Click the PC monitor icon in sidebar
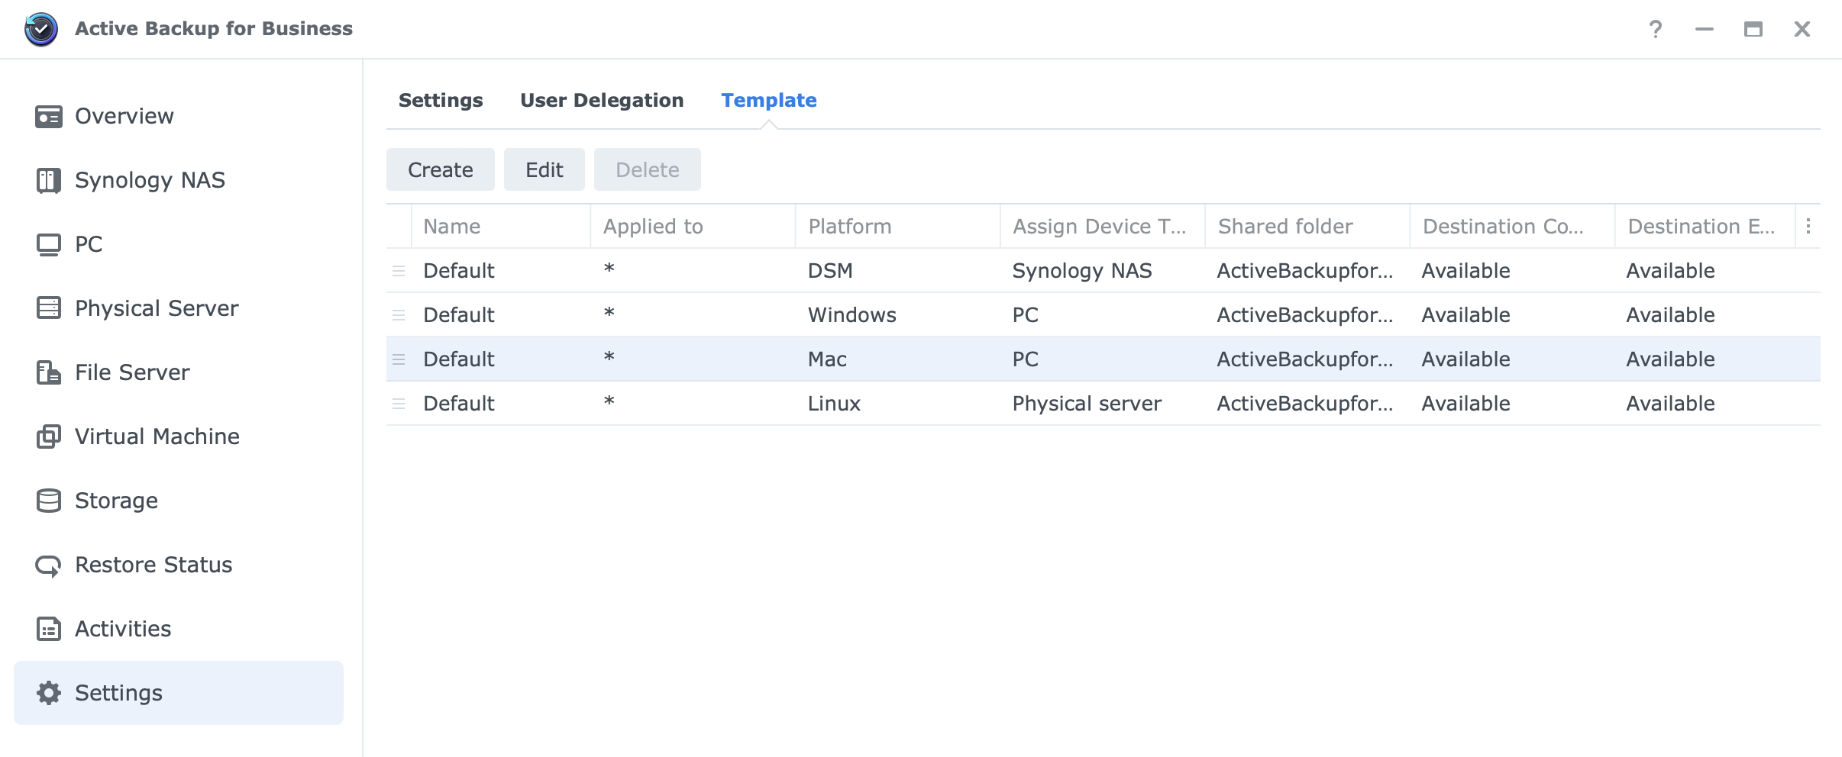Viewport: 1842px width, 757px height. coord(49,245)
